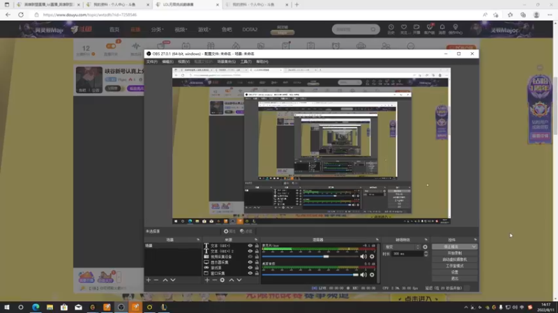
Task: Click the 开始录制 button
Action: tap(455, 253)
